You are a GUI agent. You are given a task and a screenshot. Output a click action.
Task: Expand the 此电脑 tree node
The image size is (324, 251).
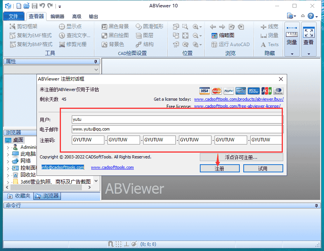pos(8,154)
